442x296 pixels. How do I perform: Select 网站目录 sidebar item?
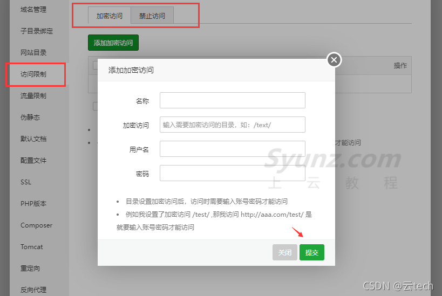click(33, 52)
